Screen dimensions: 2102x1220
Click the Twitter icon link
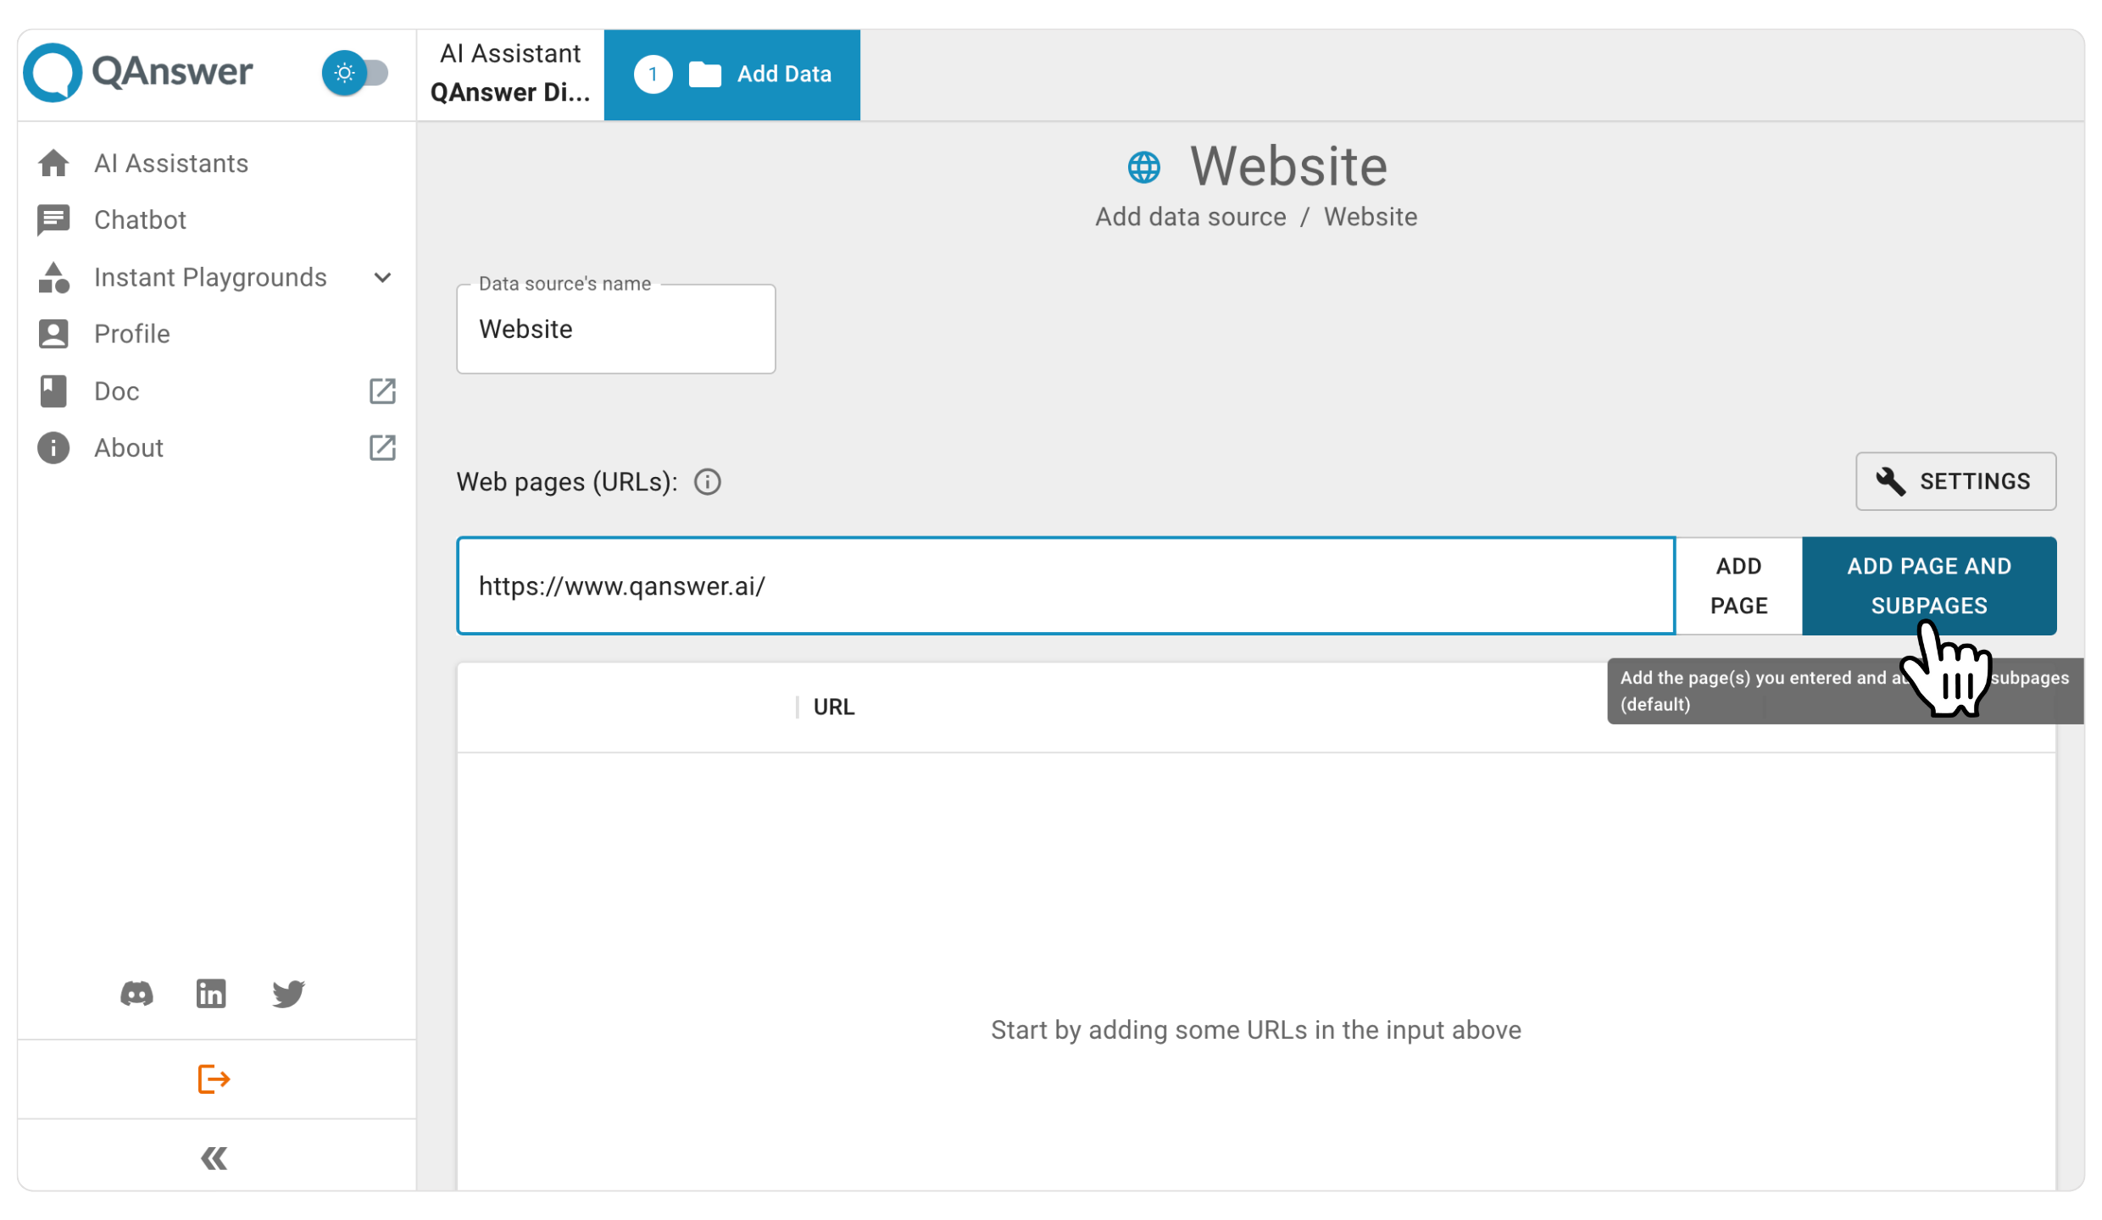tap(289, 994)
